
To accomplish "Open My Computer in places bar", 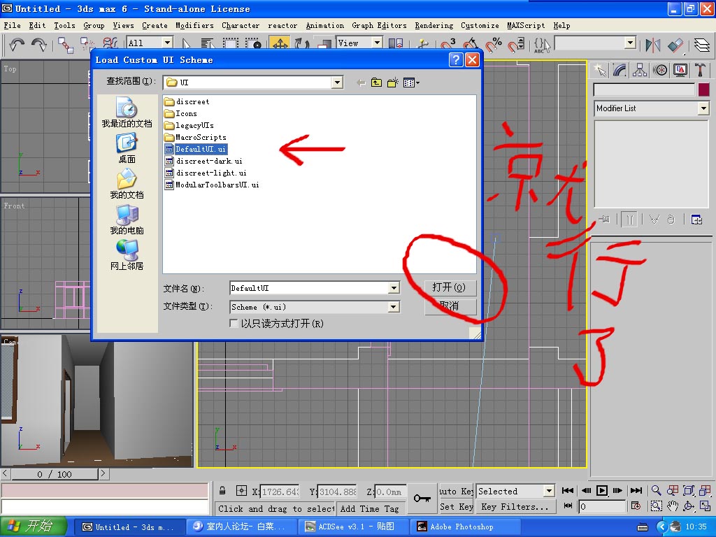I will click(127, 220).
